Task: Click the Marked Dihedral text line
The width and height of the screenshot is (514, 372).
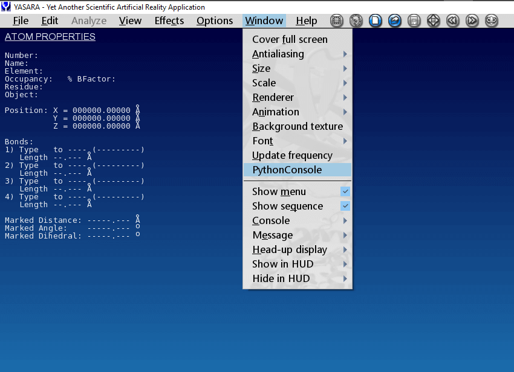Action: tap(73, 235)
